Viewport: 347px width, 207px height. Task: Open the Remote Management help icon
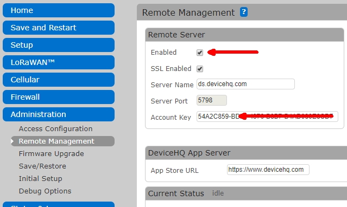click(x=244, y=12)
